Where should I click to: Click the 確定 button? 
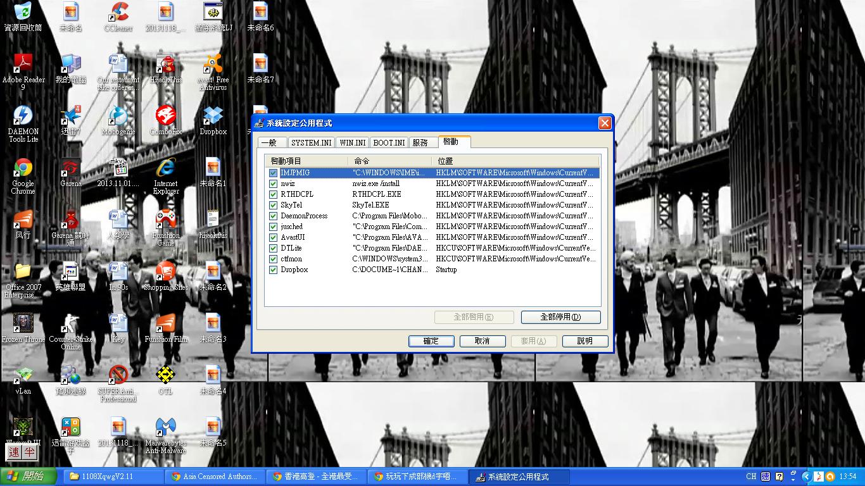point(431,341)
